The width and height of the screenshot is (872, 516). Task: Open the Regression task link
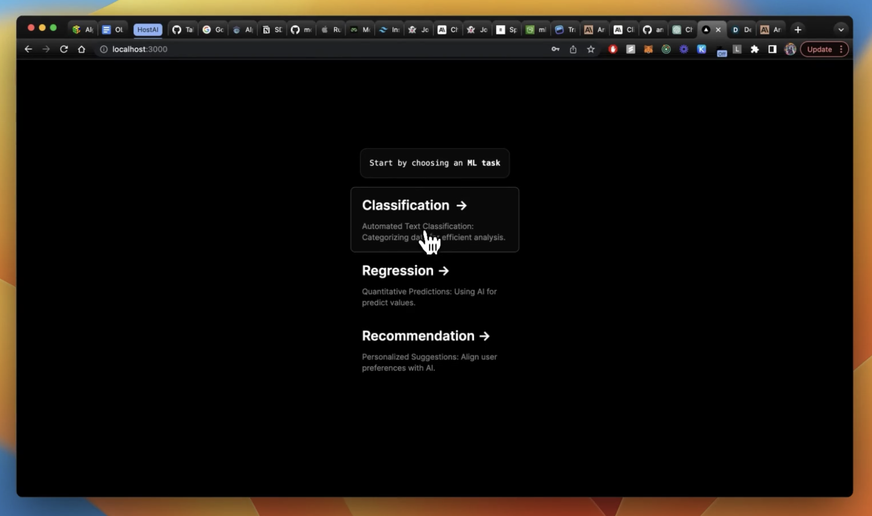coord(405,271)
